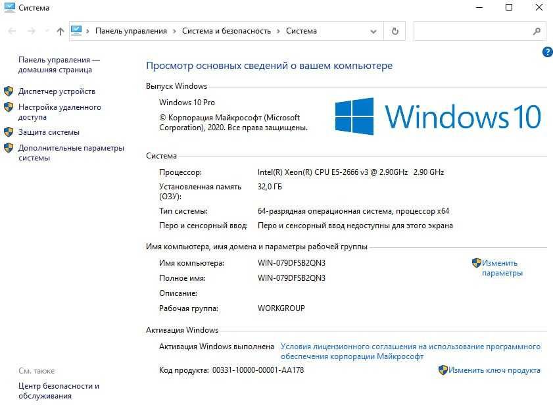Expand chevron after 'Система и безопасность' breadcrumb
Image resolution: width=553 pixels, height=411 pixels.
[278, 31]
